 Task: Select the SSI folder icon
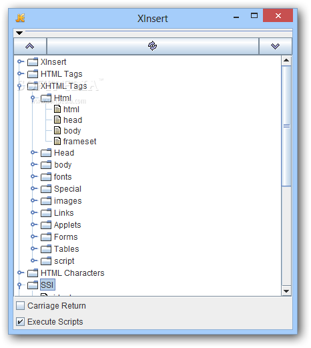coord(33,285)
